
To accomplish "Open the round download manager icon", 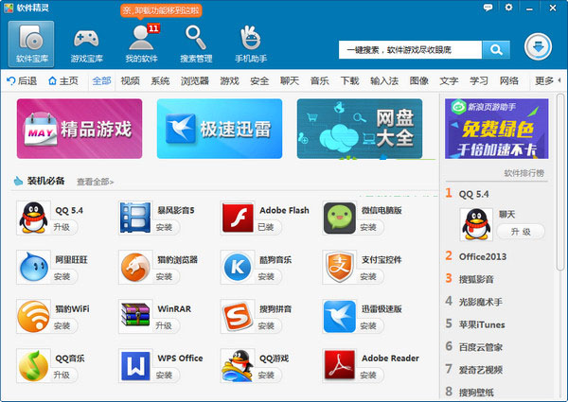I will tap(538, 46).
